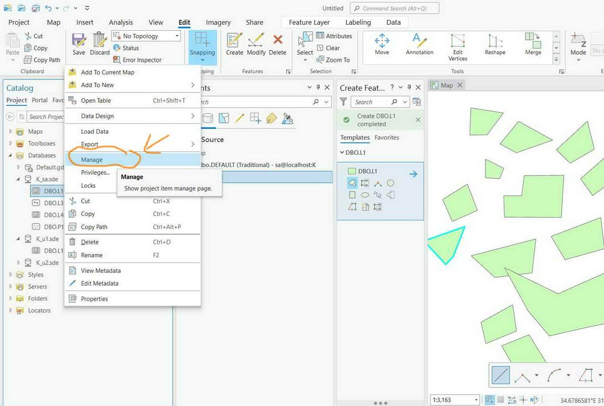The image size is (604, 406).
Task: Click ribbon Copy Path in Clipboard group
Action: click(x=42, y=60)
